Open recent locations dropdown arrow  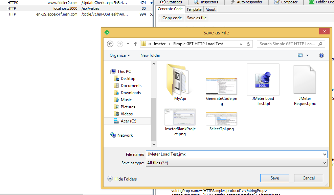(x=128, y=44)
